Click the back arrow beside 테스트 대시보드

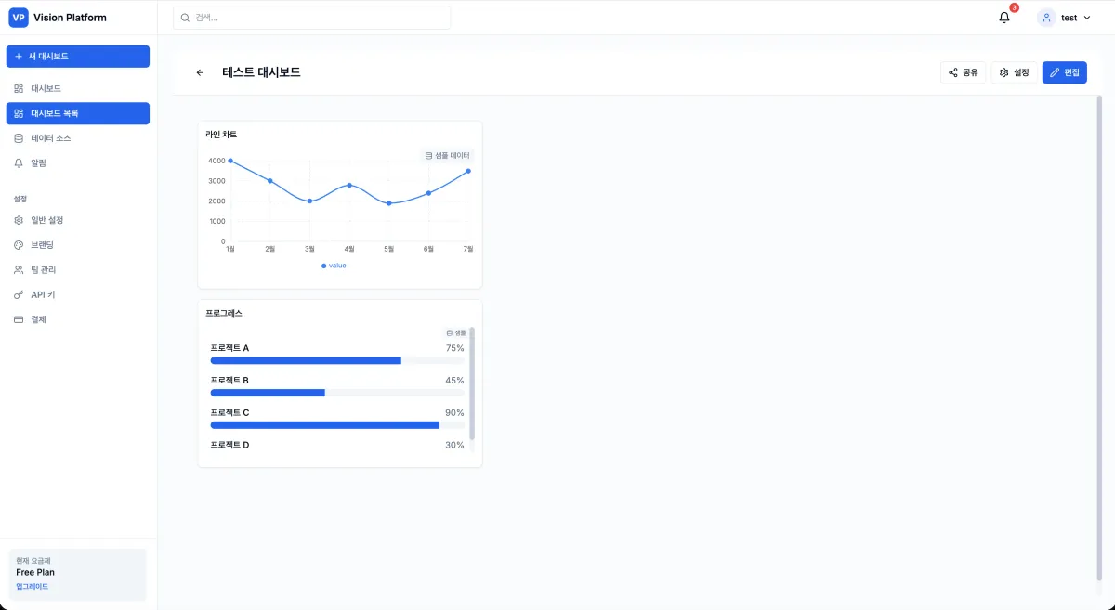point(200,72)
